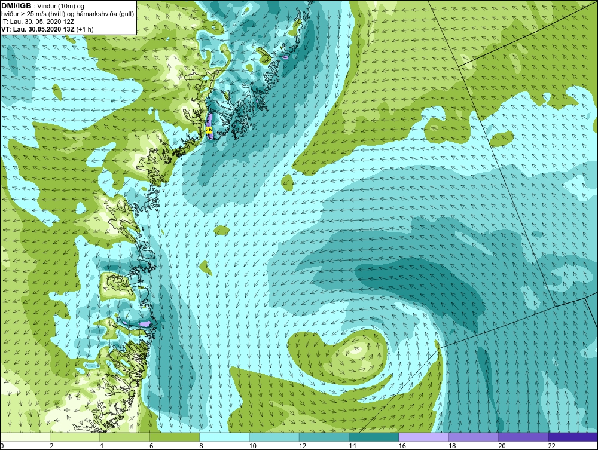Select the 16–18 m/s legend swatch

[423, 437]
